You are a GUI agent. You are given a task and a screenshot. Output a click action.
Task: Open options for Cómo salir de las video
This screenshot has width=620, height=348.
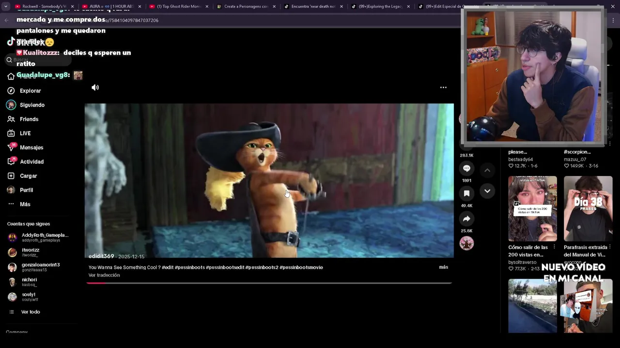pos(554,247)
